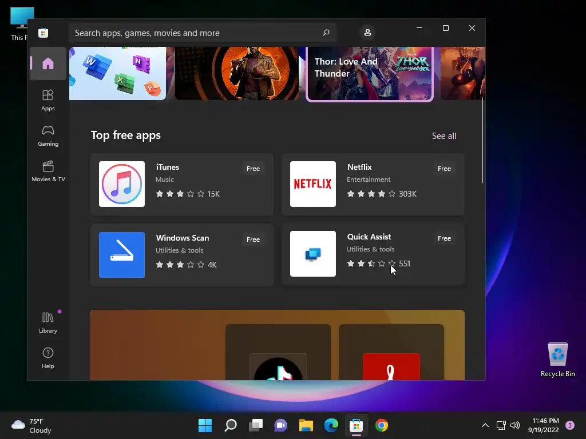Click Entertainment category under Netflix
The width and height of the screenshot is (586, 439).
(369, 179)
